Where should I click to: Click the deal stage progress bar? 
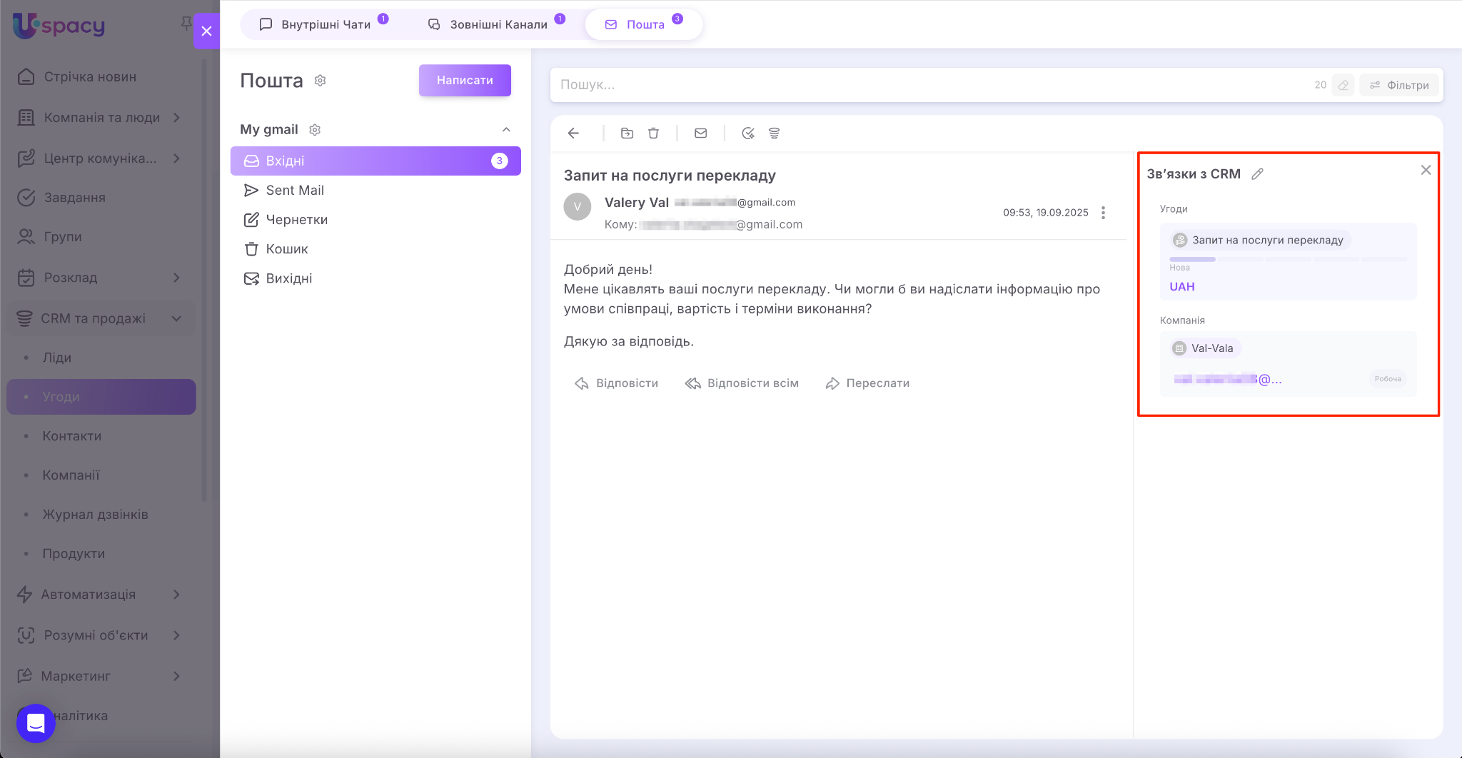point(1288,259)
